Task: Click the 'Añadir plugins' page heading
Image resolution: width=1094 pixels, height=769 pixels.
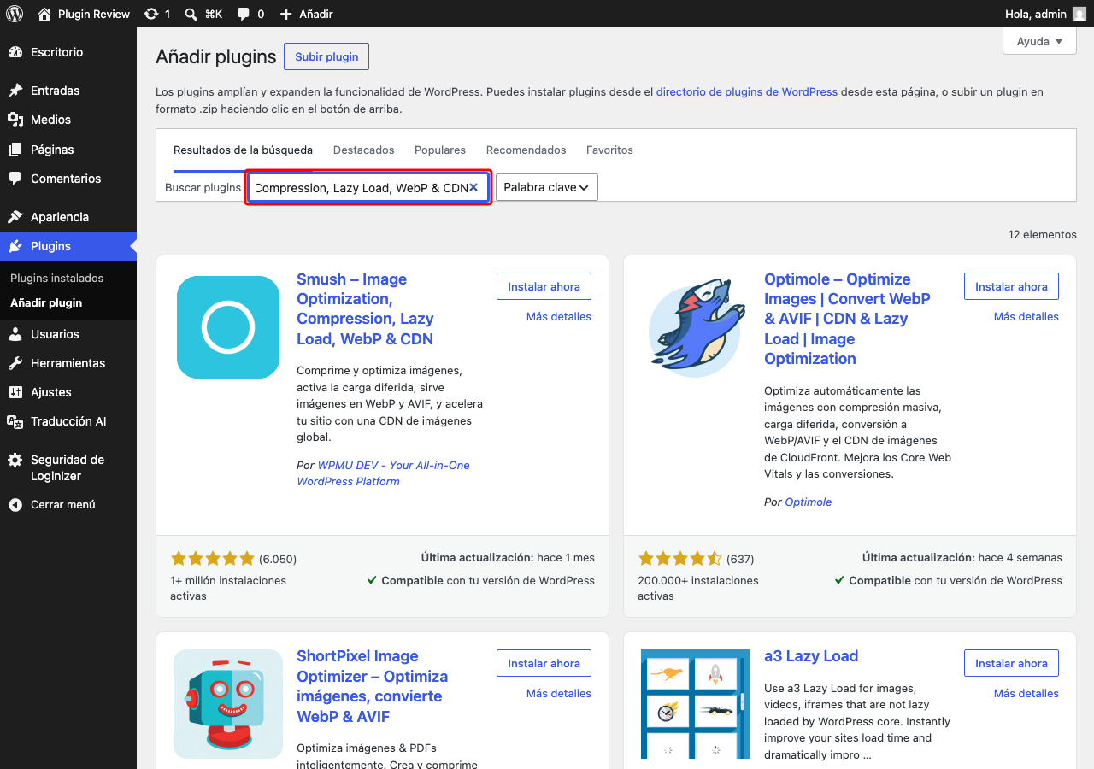Action: click(216, 56)
